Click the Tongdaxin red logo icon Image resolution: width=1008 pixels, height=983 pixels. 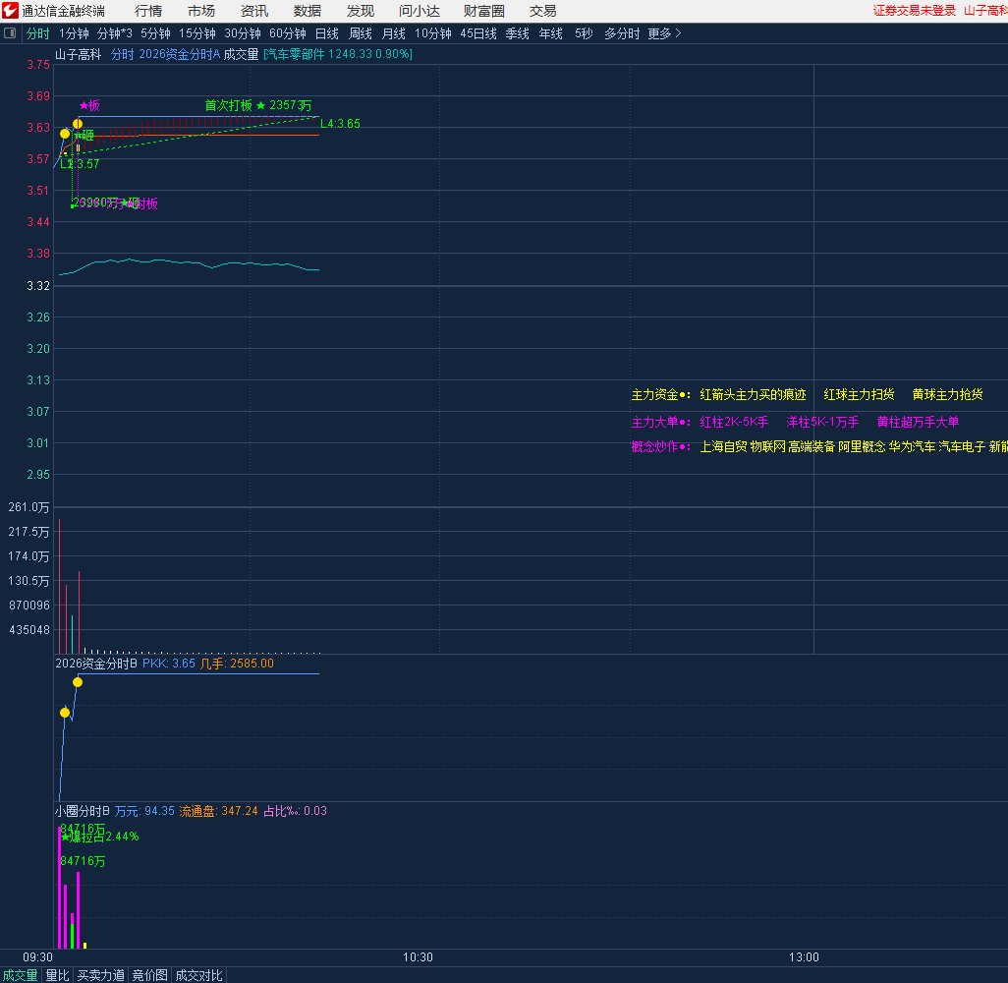[10, 11]
